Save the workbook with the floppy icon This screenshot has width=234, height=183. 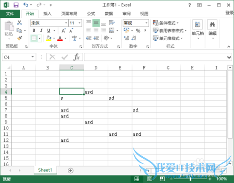pos(16,5)
